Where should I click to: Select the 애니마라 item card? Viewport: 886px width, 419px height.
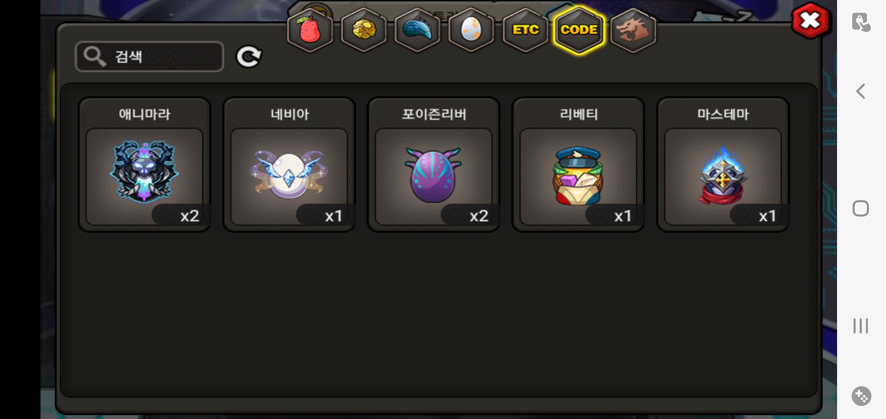click(145, 164)
